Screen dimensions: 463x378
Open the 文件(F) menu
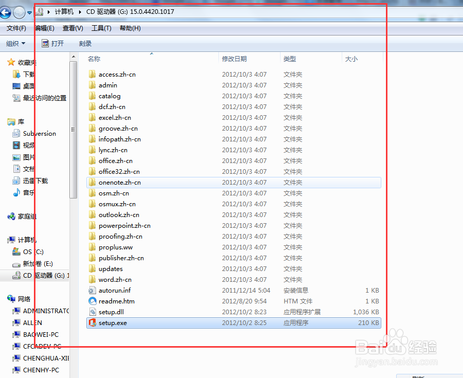16,28
